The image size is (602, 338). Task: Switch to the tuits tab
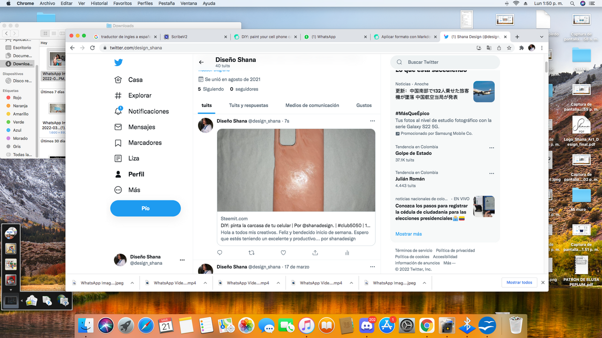tap(206, 105)
